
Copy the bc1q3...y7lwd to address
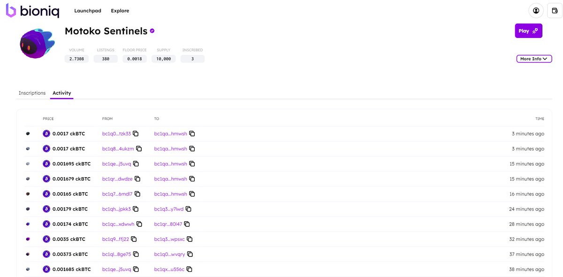click(188, 209)
